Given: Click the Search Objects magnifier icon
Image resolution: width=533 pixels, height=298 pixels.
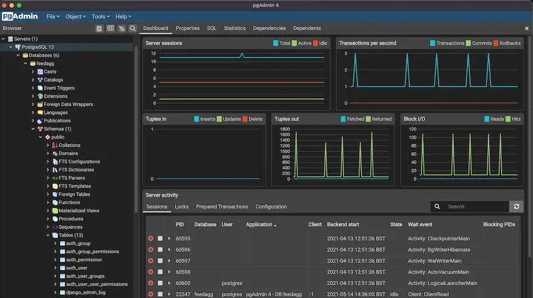Looking at the screenshot, I should 133,28.
